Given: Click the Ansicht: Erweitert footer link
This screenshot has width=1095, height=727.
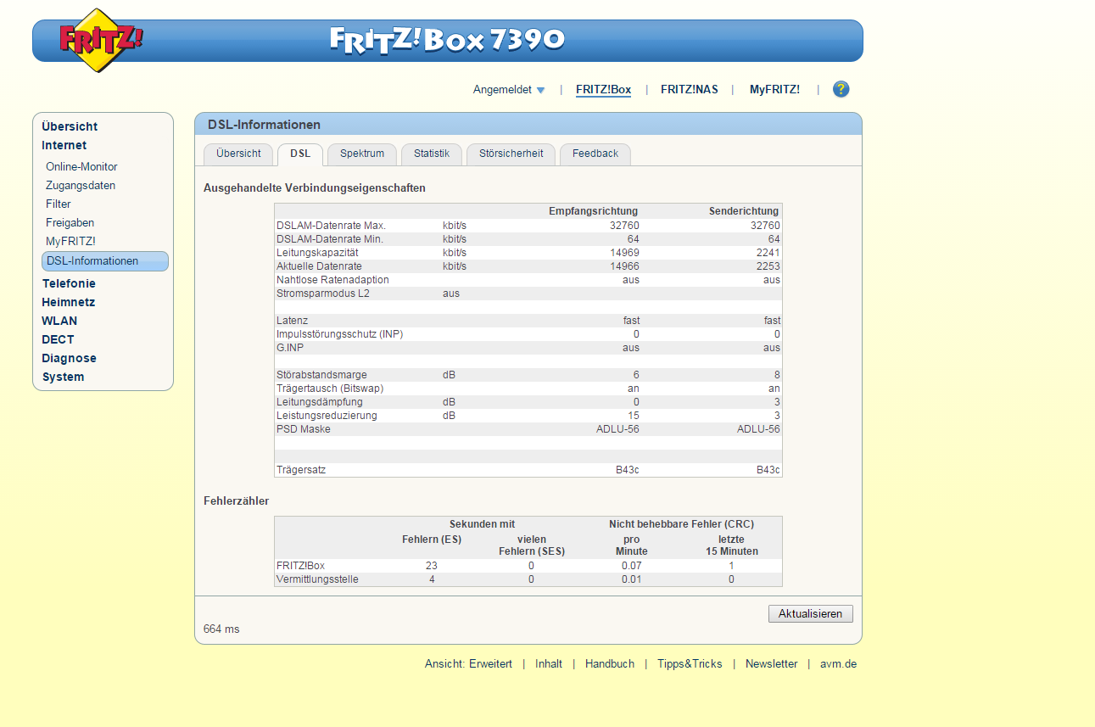Looking at the screenshot, I should pyautogui.click(x=468, y=664).
